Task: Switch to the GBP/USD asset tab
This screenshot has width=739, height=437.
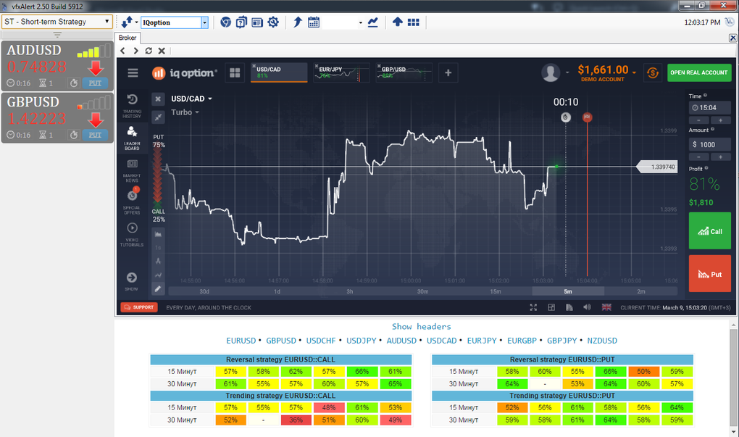Action: coord(404,72)
